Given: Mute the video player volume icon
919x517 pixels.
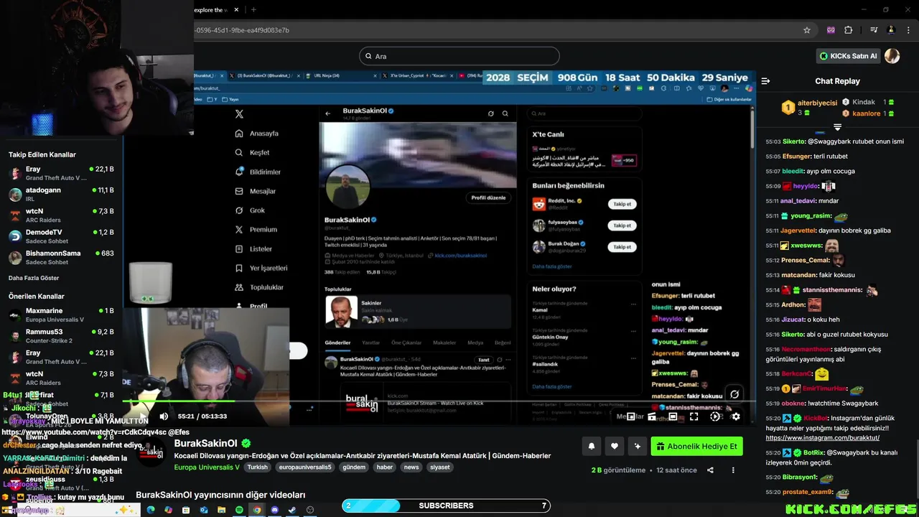Looking at the screenshot, I should coord(164,416).
